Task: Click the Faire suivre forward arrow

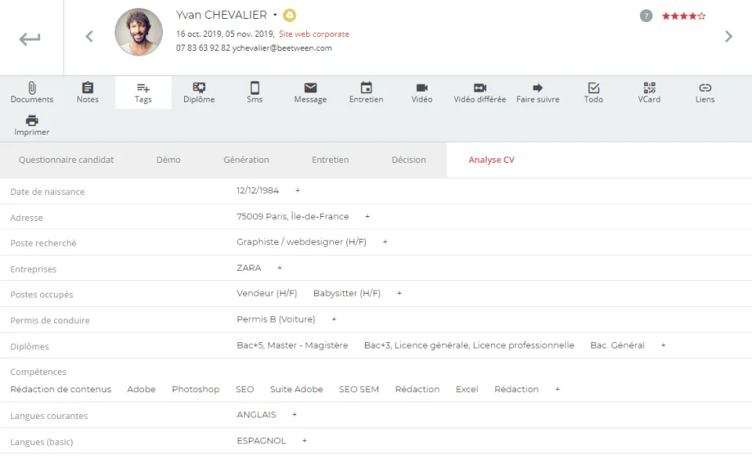Action: 537,92
